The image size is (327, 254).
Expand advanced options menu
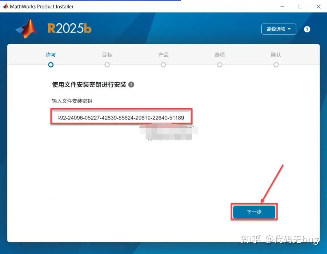tap(278, 29)
